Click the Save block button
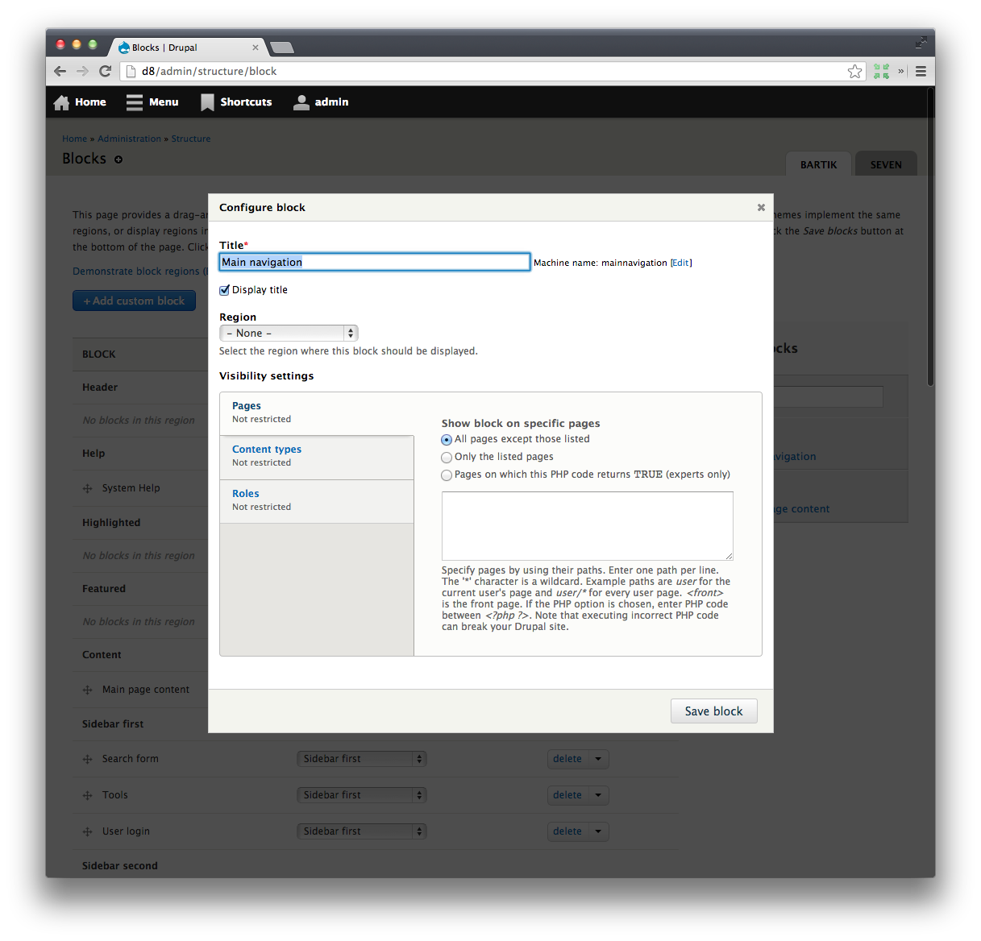 coord(714,711)
